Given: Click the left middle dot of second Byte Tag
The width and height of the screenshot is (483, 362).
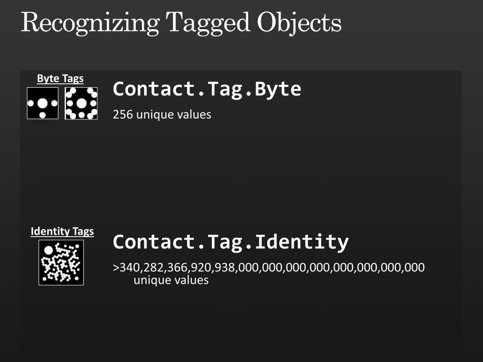Looking at the screenshot, I should 70,103.
